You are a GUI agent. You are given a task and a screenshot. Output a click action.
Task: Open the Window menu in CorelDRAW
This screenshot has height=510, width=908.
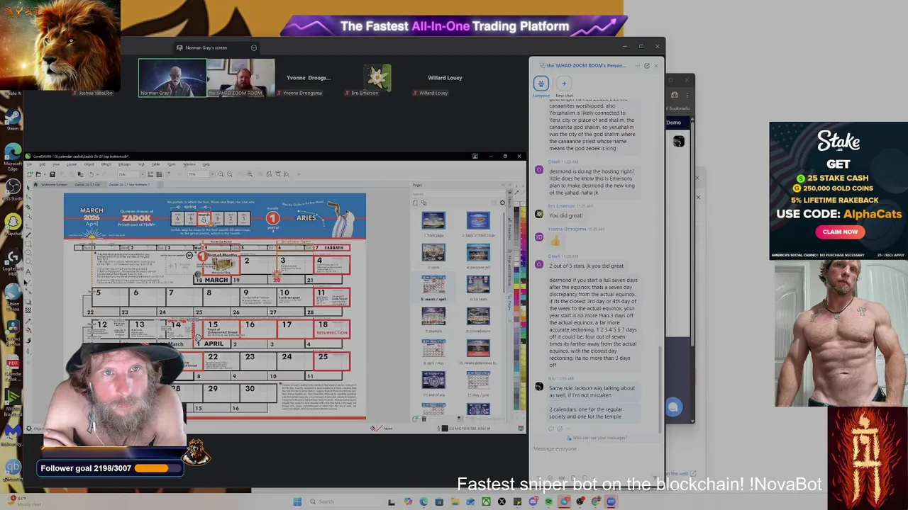coord(189,164)
